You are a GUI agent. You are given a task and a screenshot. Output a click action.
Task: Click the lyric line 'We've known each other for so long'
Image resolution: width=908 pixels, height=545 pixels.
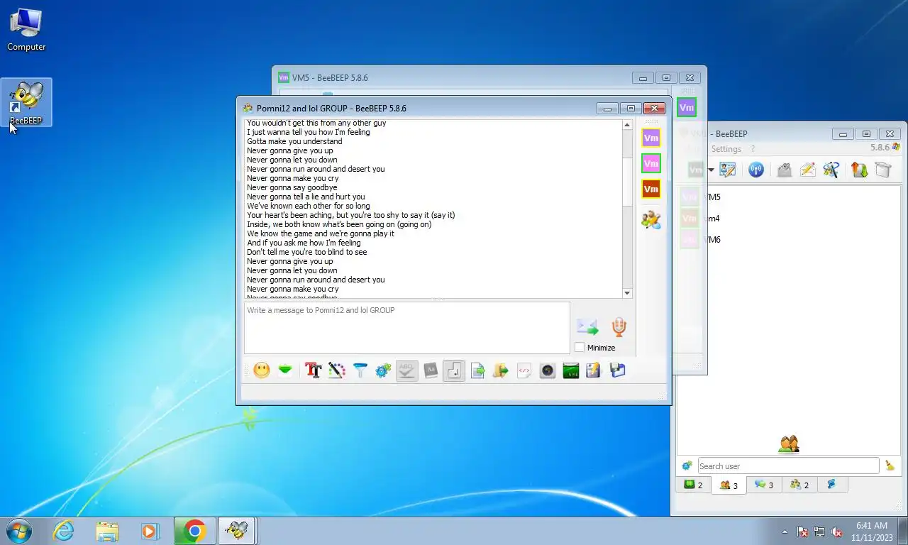[309, 206]
